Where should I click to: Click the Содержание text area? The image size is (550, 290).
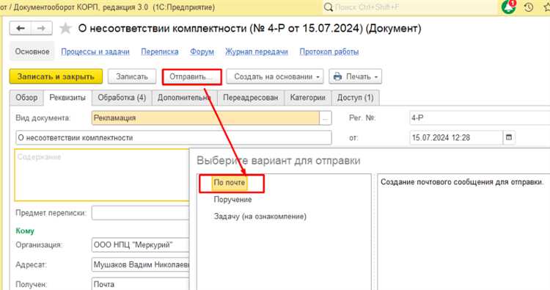(102, 175)
